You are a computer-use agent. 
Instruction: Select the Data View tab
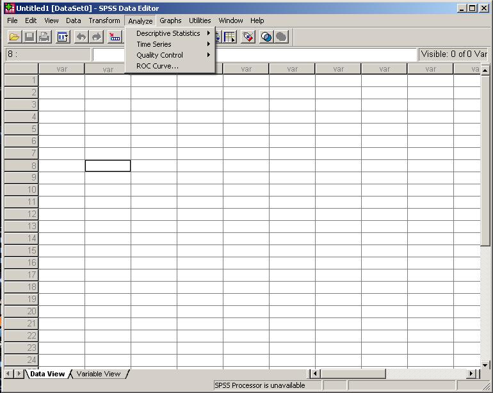[47, 374]
